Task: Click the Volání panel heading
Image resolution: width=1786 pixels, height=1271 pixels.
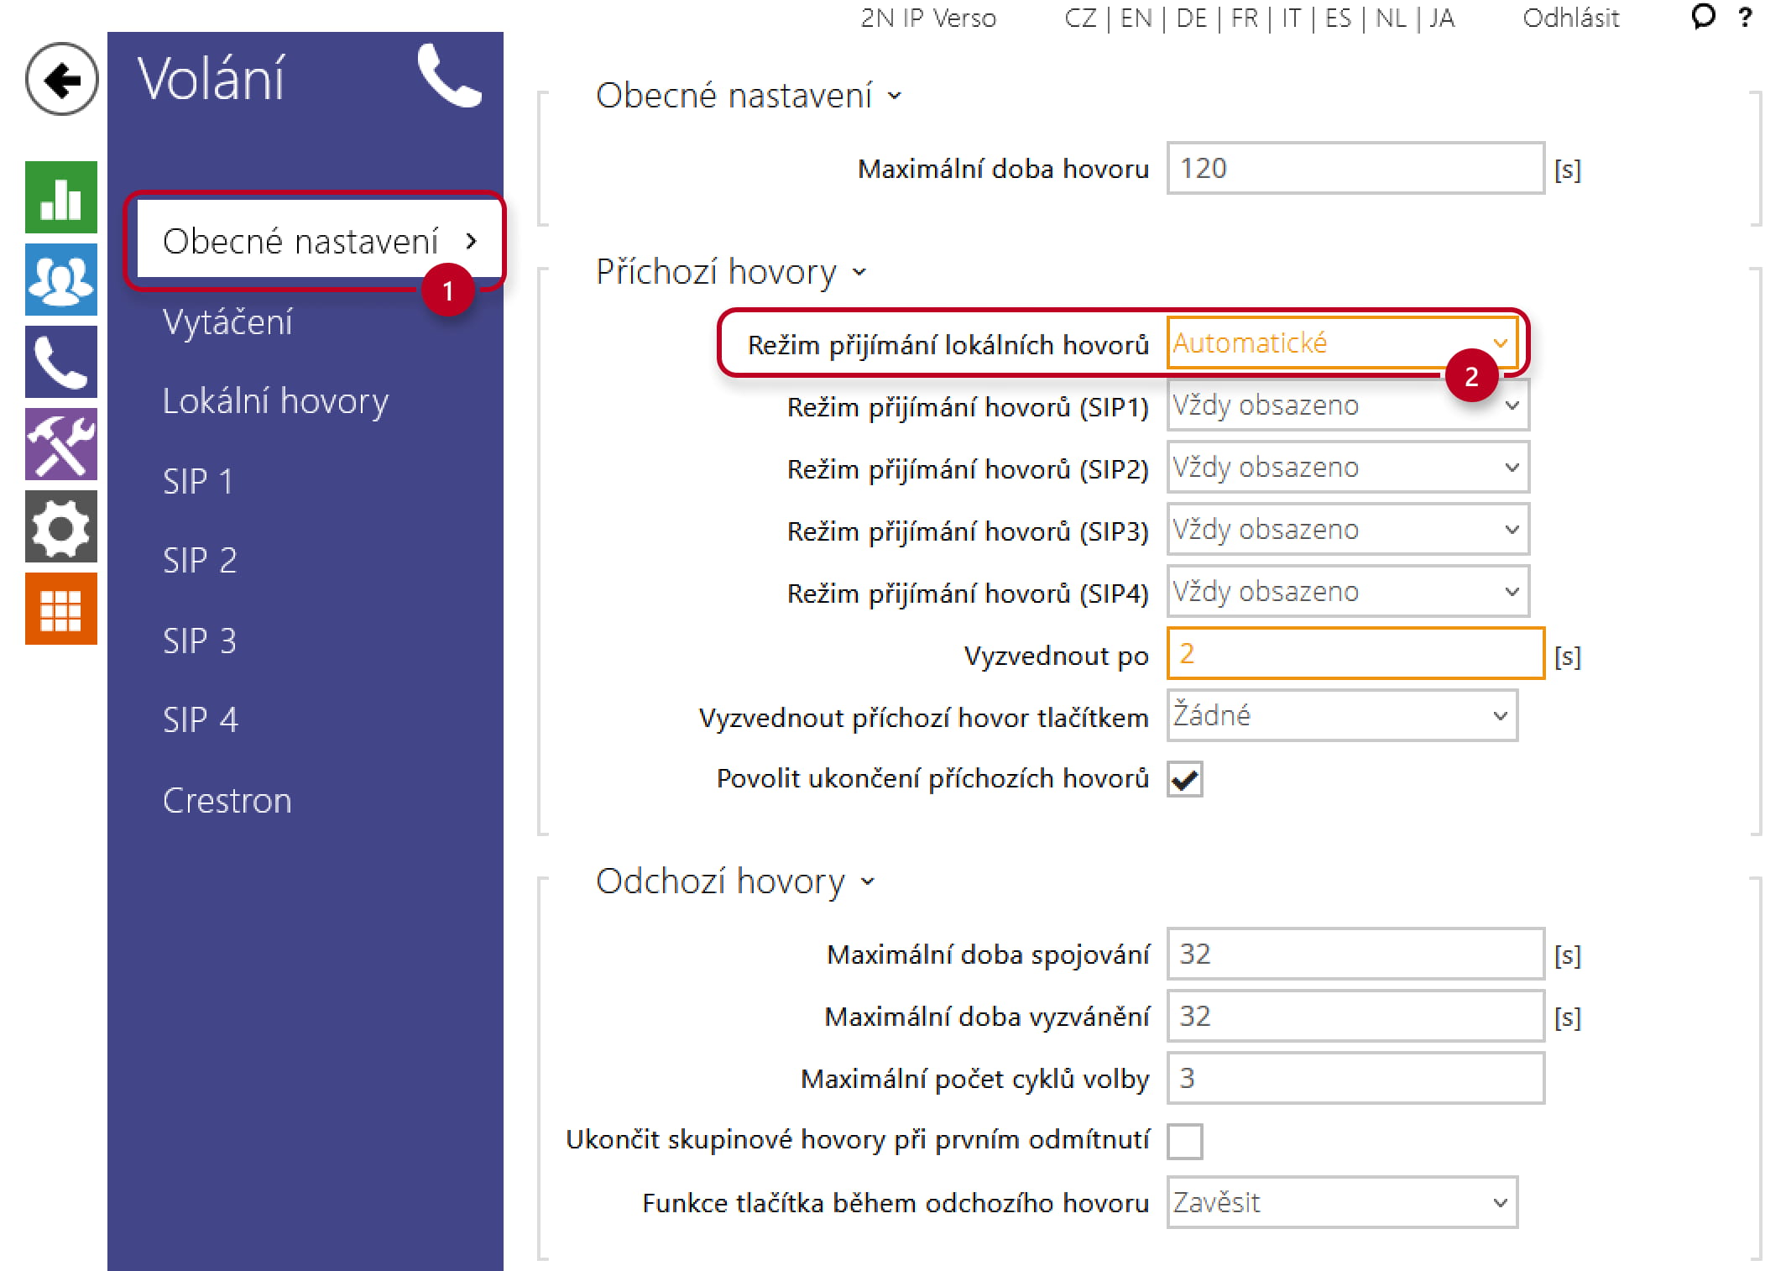Action: (x=211, y=79)
